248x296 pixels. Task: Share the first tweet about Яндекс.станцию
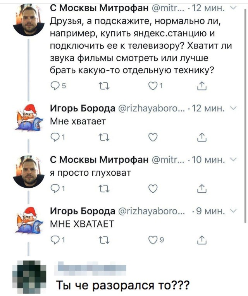(201, 87)
